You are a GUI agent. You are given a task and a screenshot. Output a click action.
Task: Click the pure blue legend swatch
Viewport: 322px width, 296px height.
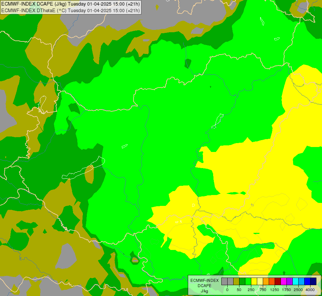coord(308,281)
